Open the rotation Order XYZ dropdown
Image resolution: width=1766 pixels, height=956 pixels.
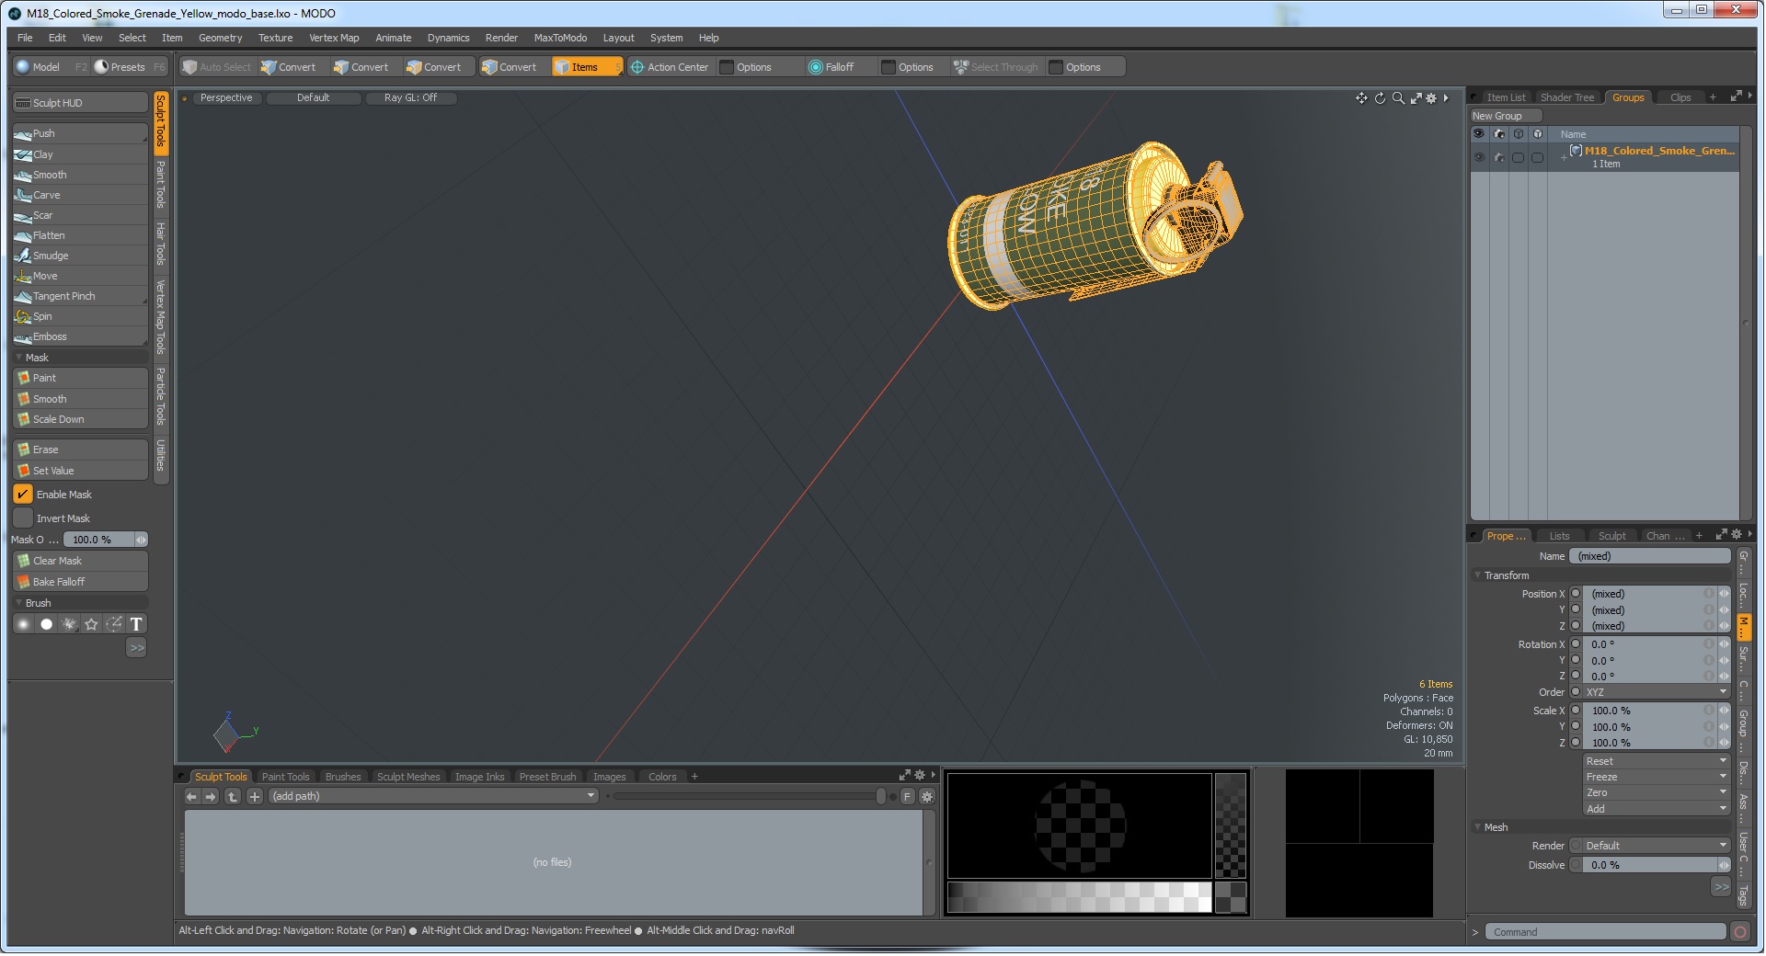pyautogui.click(x=1657, y=692)
